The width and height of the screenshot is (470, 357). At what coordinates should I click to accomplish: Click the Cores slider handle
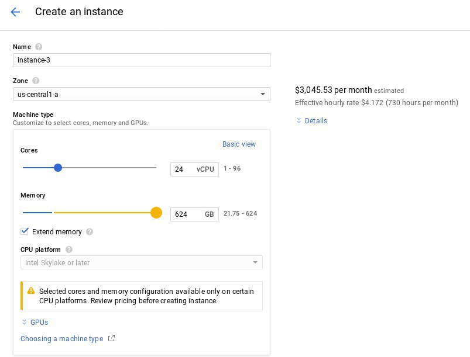point(58,168)
